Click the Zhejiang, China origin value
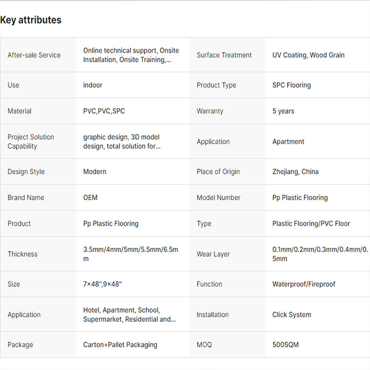The height and width of the screenshot is (370, 370). [295, 172]
